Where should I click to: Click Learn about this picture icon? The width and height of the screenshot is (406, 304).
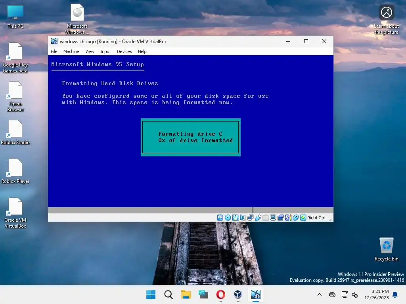(x=386, y=20)
